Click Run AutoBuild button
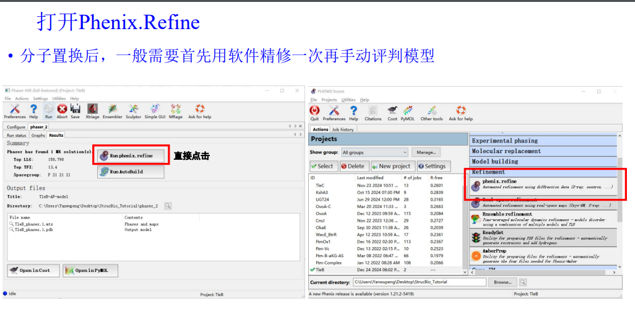Viewport: 635px width, 319px height. [x=131, y=172]
